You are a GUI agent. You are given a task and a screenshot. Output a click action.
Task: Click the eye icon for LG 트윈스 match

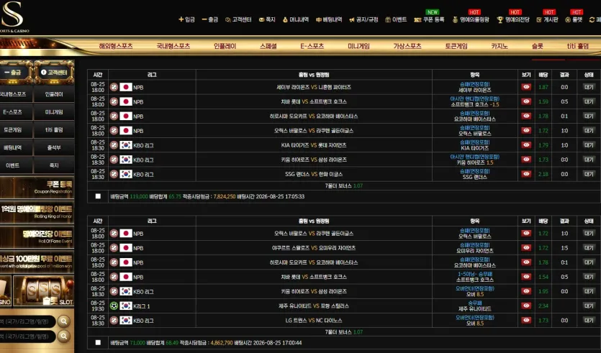pyautogui.click(x=526, y=320)
